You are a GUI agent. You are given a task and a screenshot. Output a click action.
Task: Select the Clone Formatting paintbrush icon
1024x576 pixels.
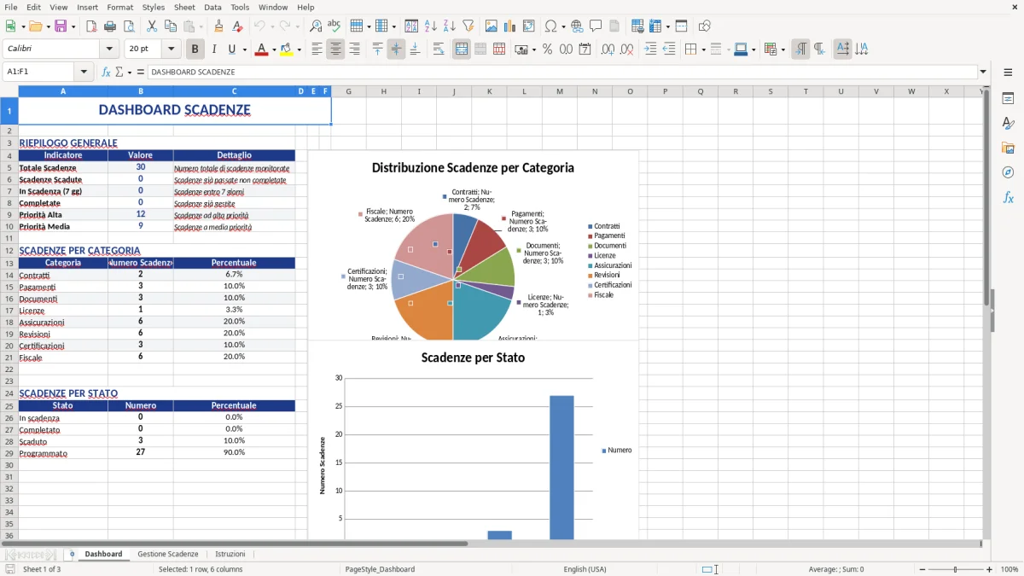pos(218,26)
